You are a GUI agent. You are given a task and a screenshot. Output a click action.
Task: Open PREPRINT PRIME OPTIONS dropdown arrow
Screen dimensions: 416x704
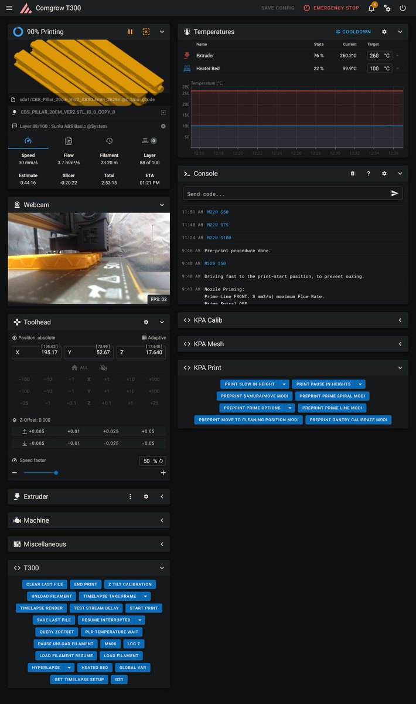[290, 408]
